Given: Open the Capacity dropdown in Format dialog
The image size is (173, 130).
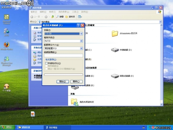Looking at the screenshot, I should tap(81, 34).
